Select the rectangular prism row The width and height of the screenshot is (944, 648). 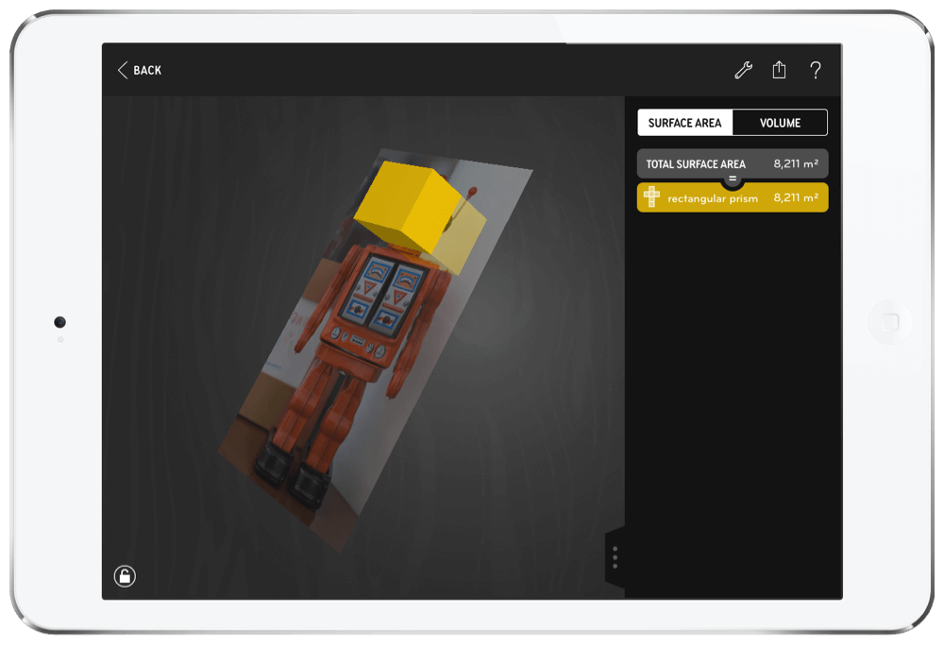tap(733, 197)
